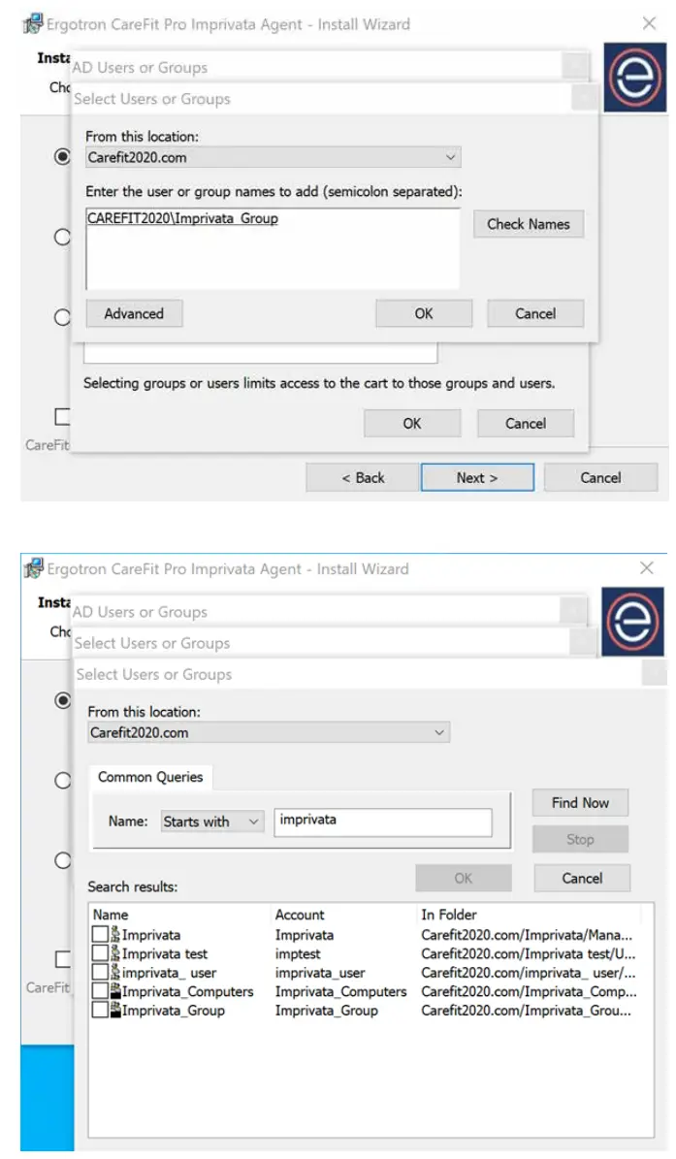Go to previous step with Back
Image resolution: width=676 pixels, height=1159 pixels.
(363, 477)
